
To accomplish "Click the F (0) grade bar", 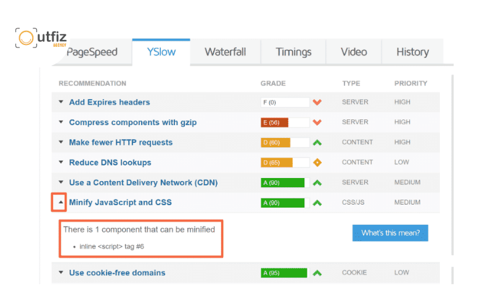I will [285, 102].
